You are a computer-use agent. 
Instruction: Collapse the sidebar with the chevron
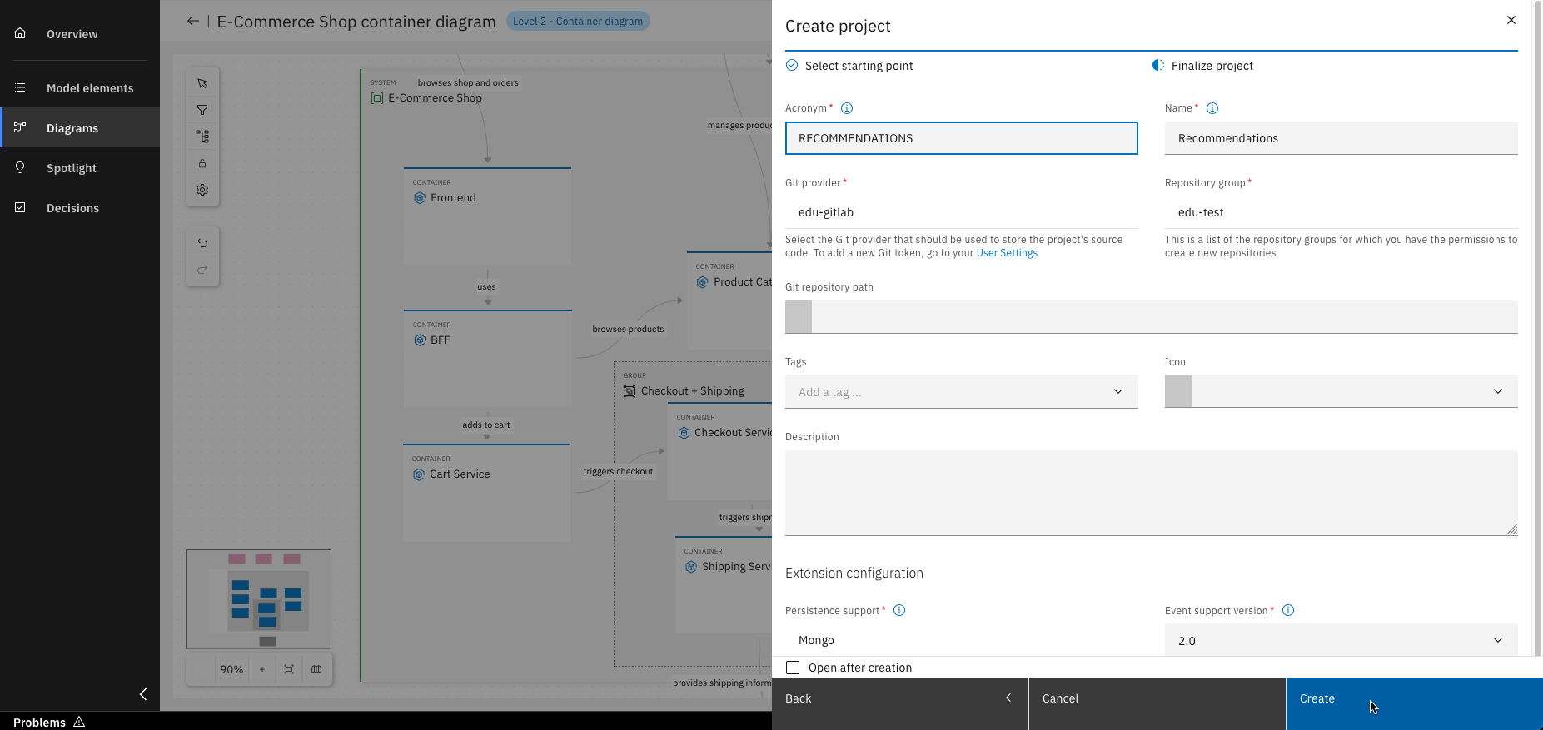143,694
